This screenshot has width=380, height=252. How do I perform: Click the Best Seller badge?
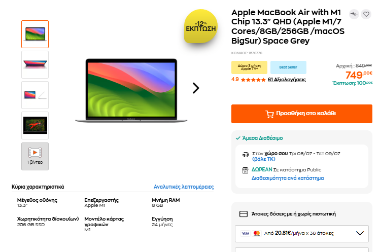[x=288, y=67]
